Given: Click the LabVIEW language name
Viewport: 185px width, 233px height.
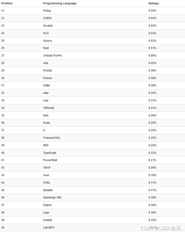Looking at the screenshot, I should coord(49,228).
